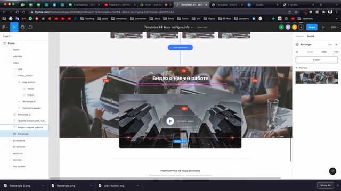Click the green 'A' collaborator avatar
341x191 pixels.
tap(281, 27)
